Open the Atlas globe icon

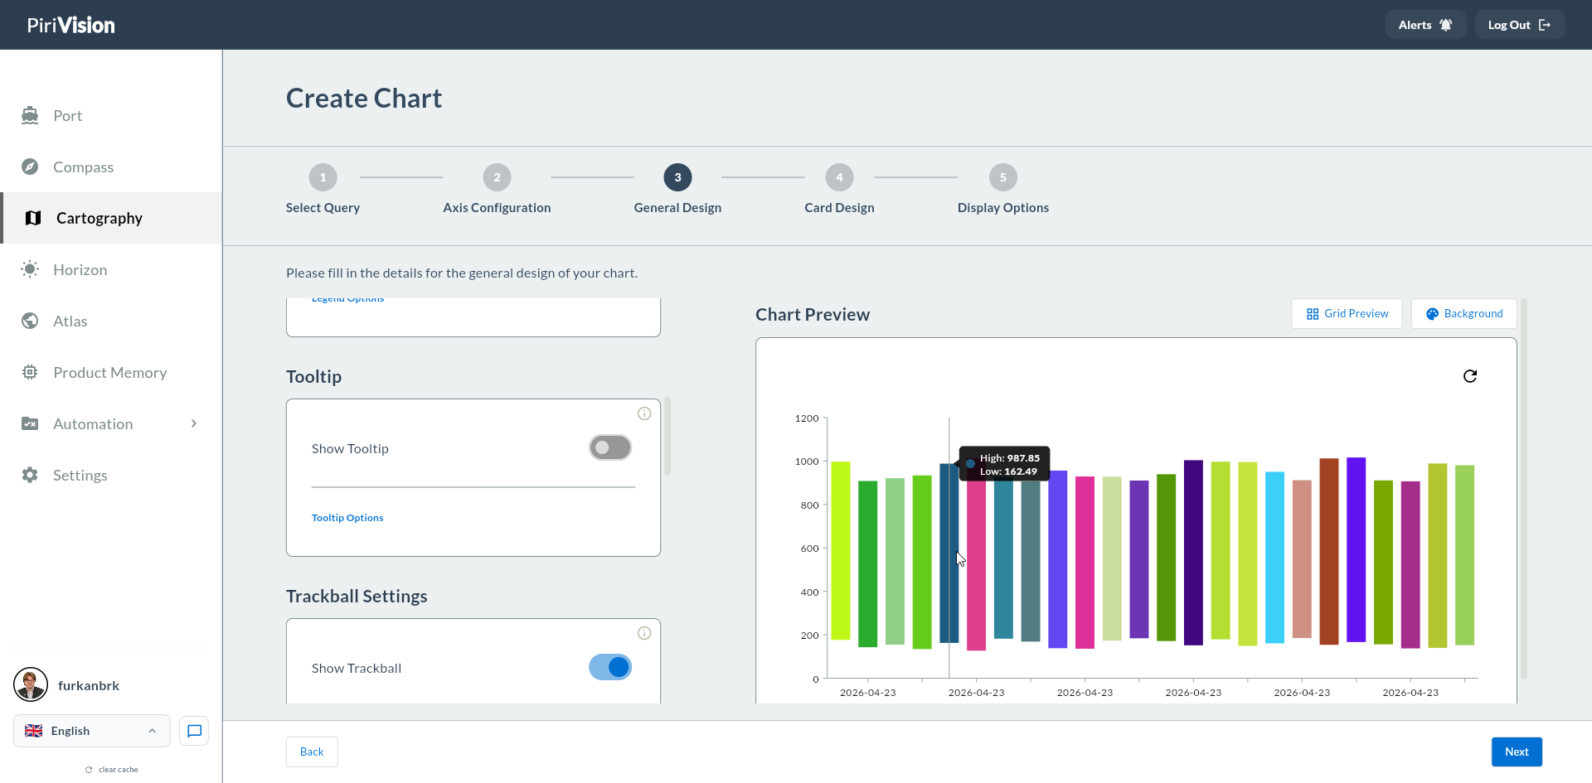click(x=30, y=321)
